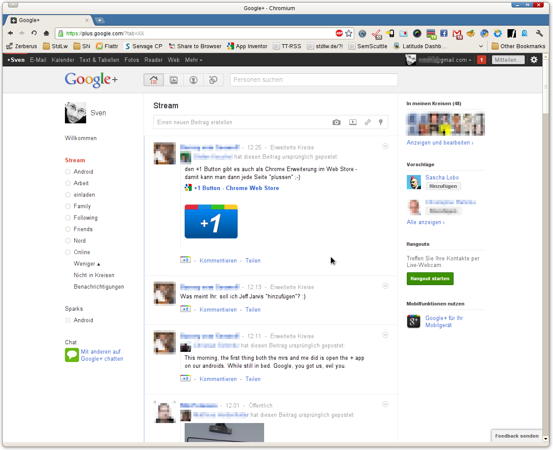Open the notifications counter showing 1

point(481,60)
